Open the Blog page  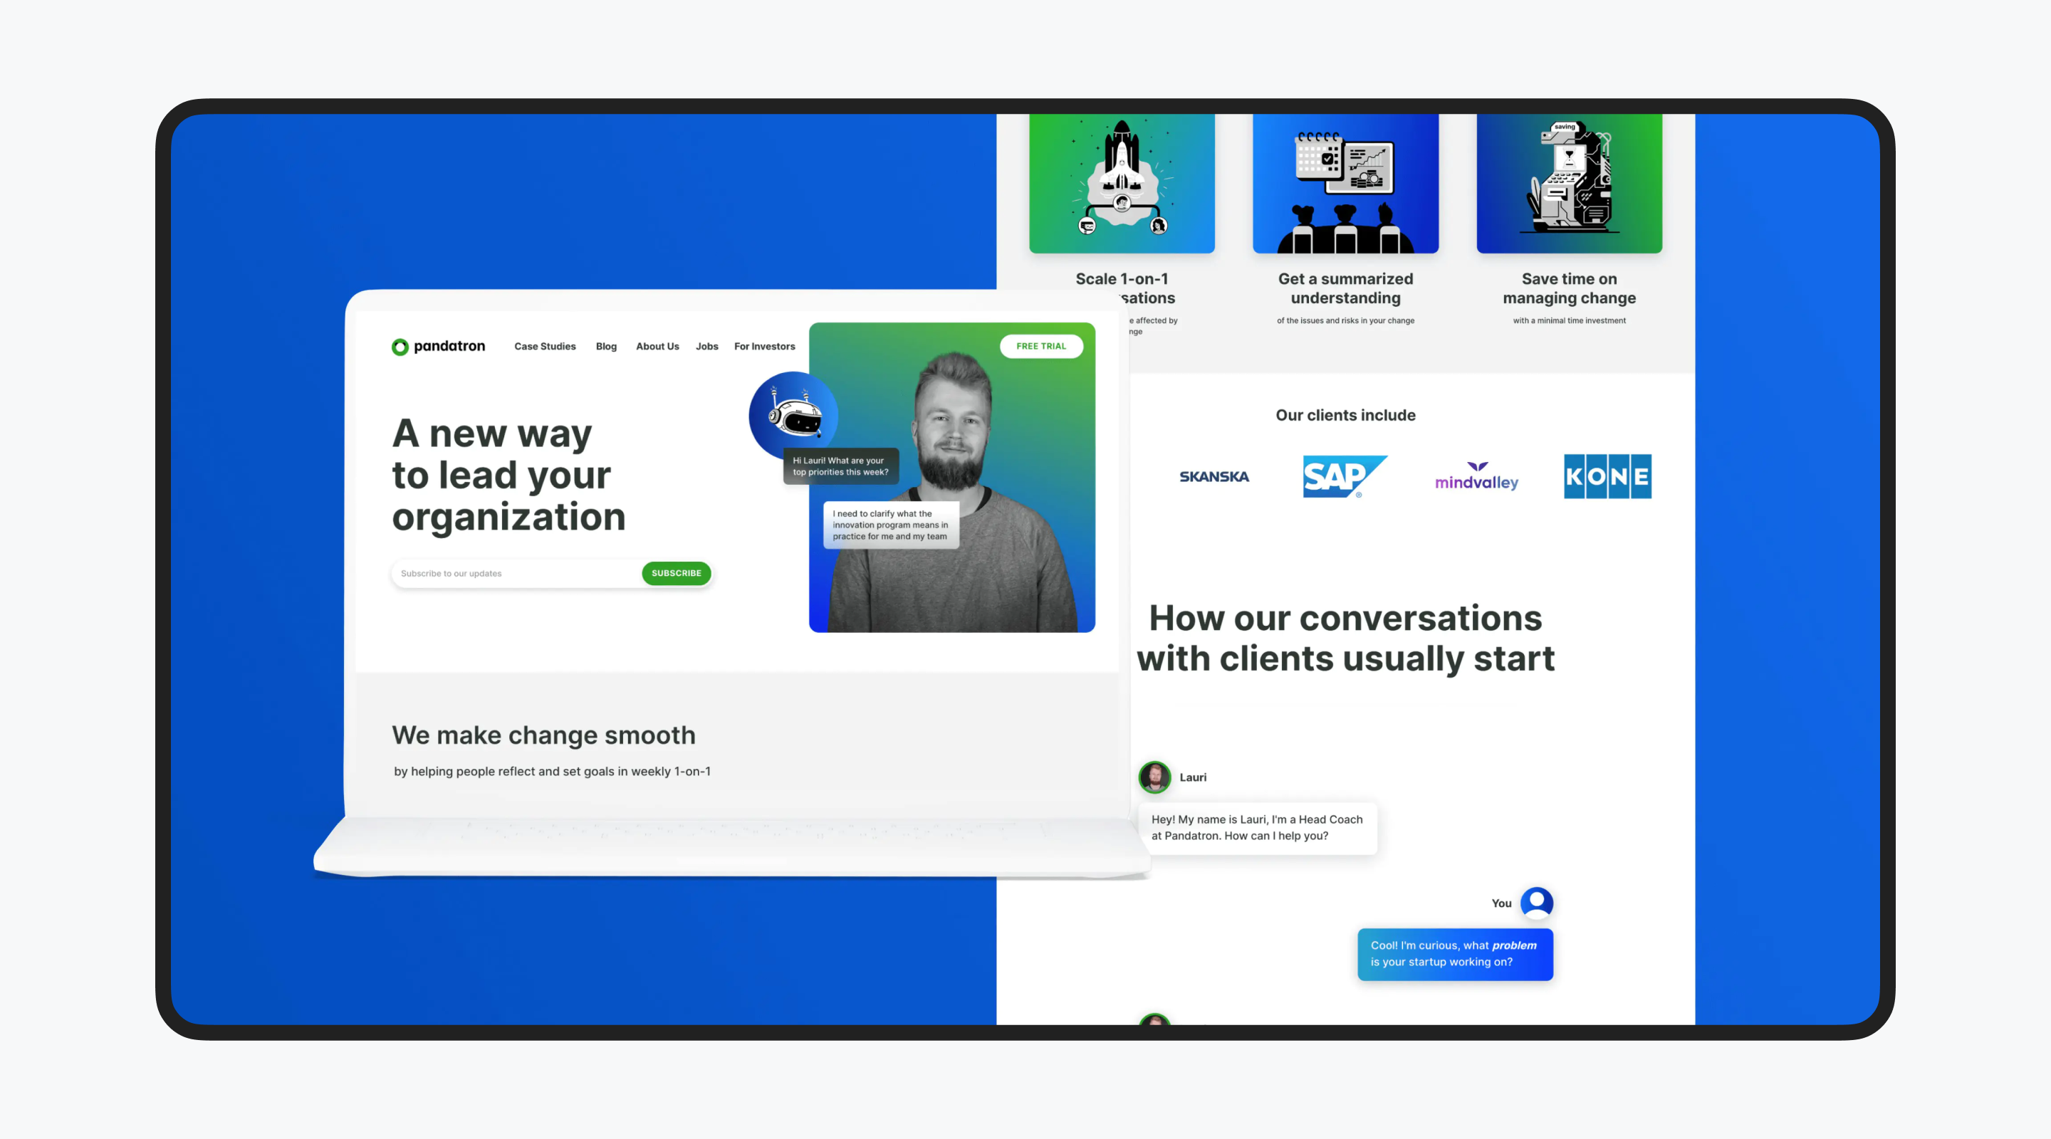coord(606,346)
